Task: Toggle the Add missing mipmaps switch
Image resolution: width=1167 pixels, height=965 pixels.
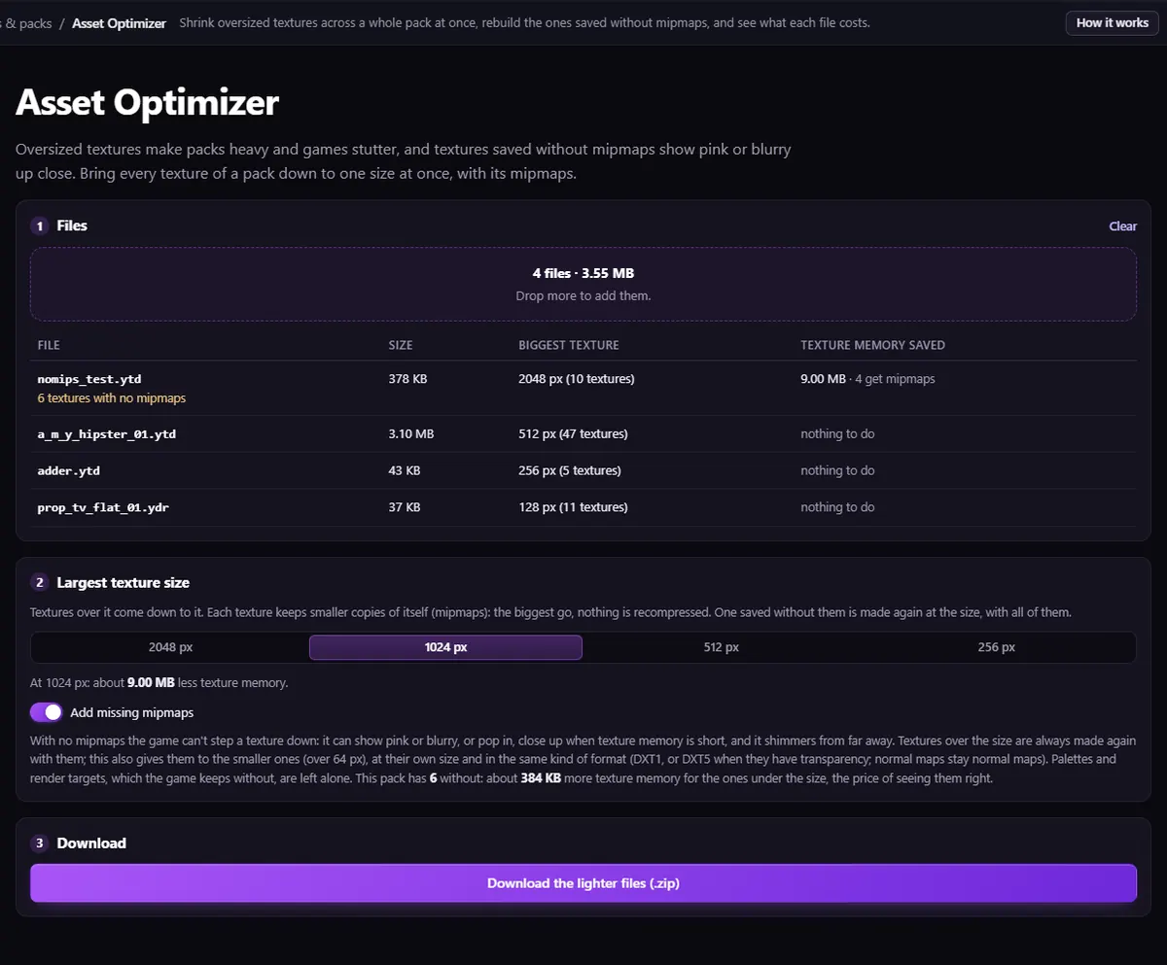Action: [47, 712]
